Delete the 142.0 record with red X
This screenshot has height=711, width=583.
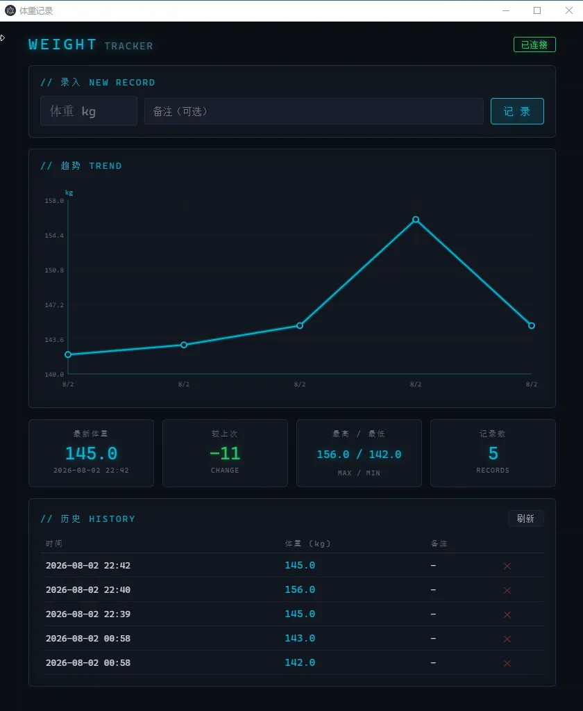[x=507, y=663]
